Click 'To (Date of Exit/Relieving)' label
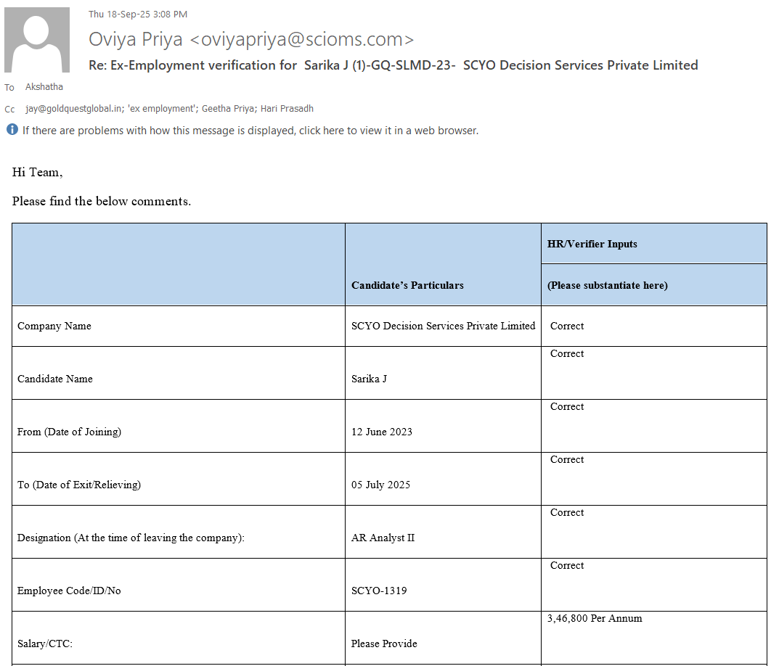The width and height of the screenshot is (771, 666). [79, 485]
